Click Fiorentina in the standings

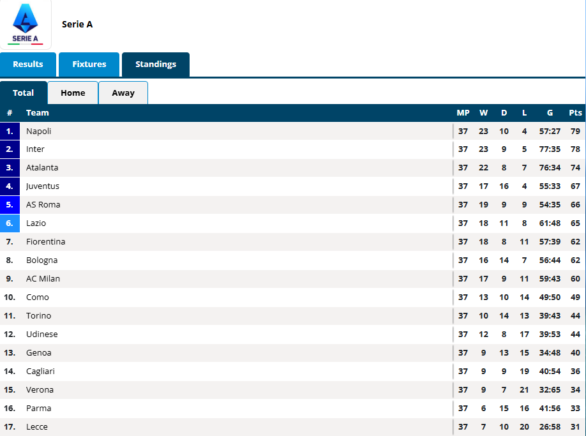coord(45,242)
